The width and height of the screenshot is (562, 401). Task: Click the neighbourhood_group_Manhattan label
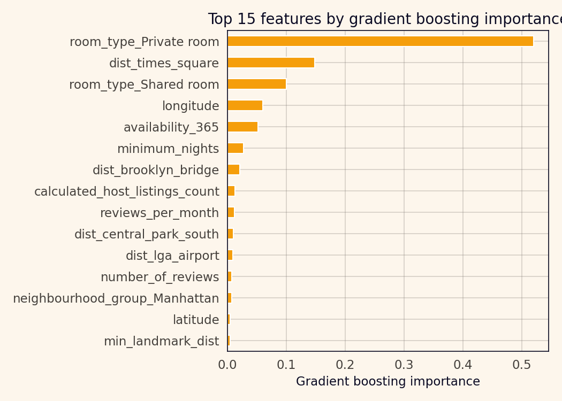(116, 298)
